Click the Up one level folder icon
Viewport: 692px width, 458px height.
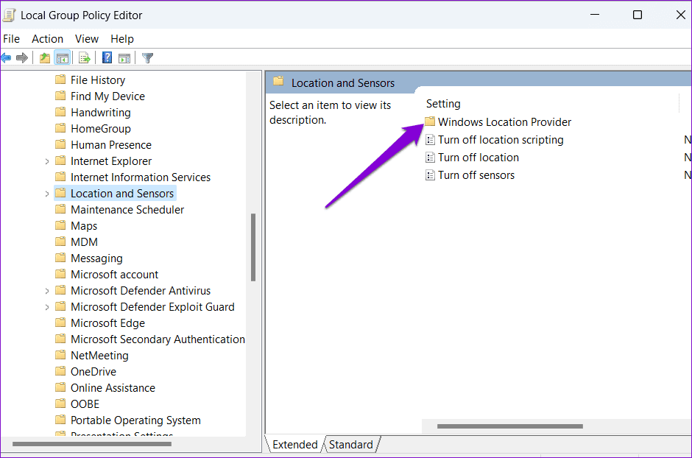point(45,57)
